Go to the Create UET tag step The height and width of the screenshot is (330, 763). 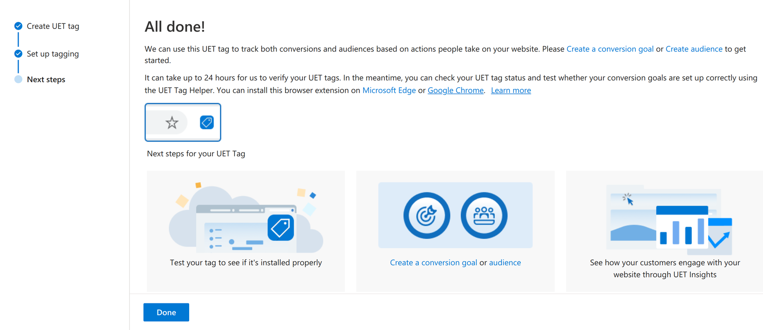pos(53,26)
